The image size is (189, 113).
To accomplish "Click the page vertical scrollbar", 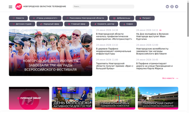I will pyautogui.click(x=188, y=19).
